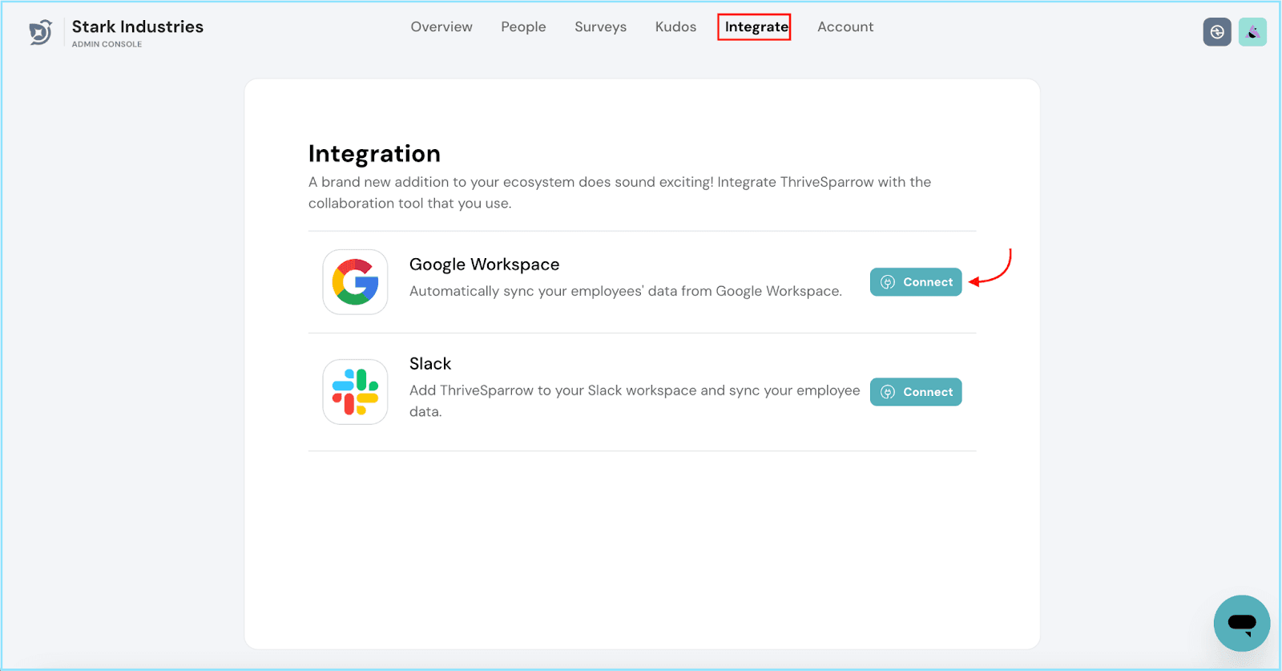The image size is (1282, 671).
Task: Switch to the People tab
Action: [523, 27]
